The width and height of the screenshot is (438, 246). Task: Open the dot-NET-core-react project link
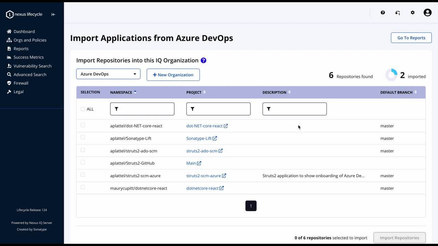207,126
